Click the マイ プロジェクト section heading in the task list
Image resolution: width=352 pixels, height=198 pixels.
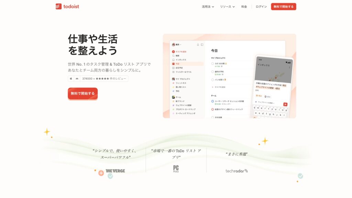(x=218, y=58)
